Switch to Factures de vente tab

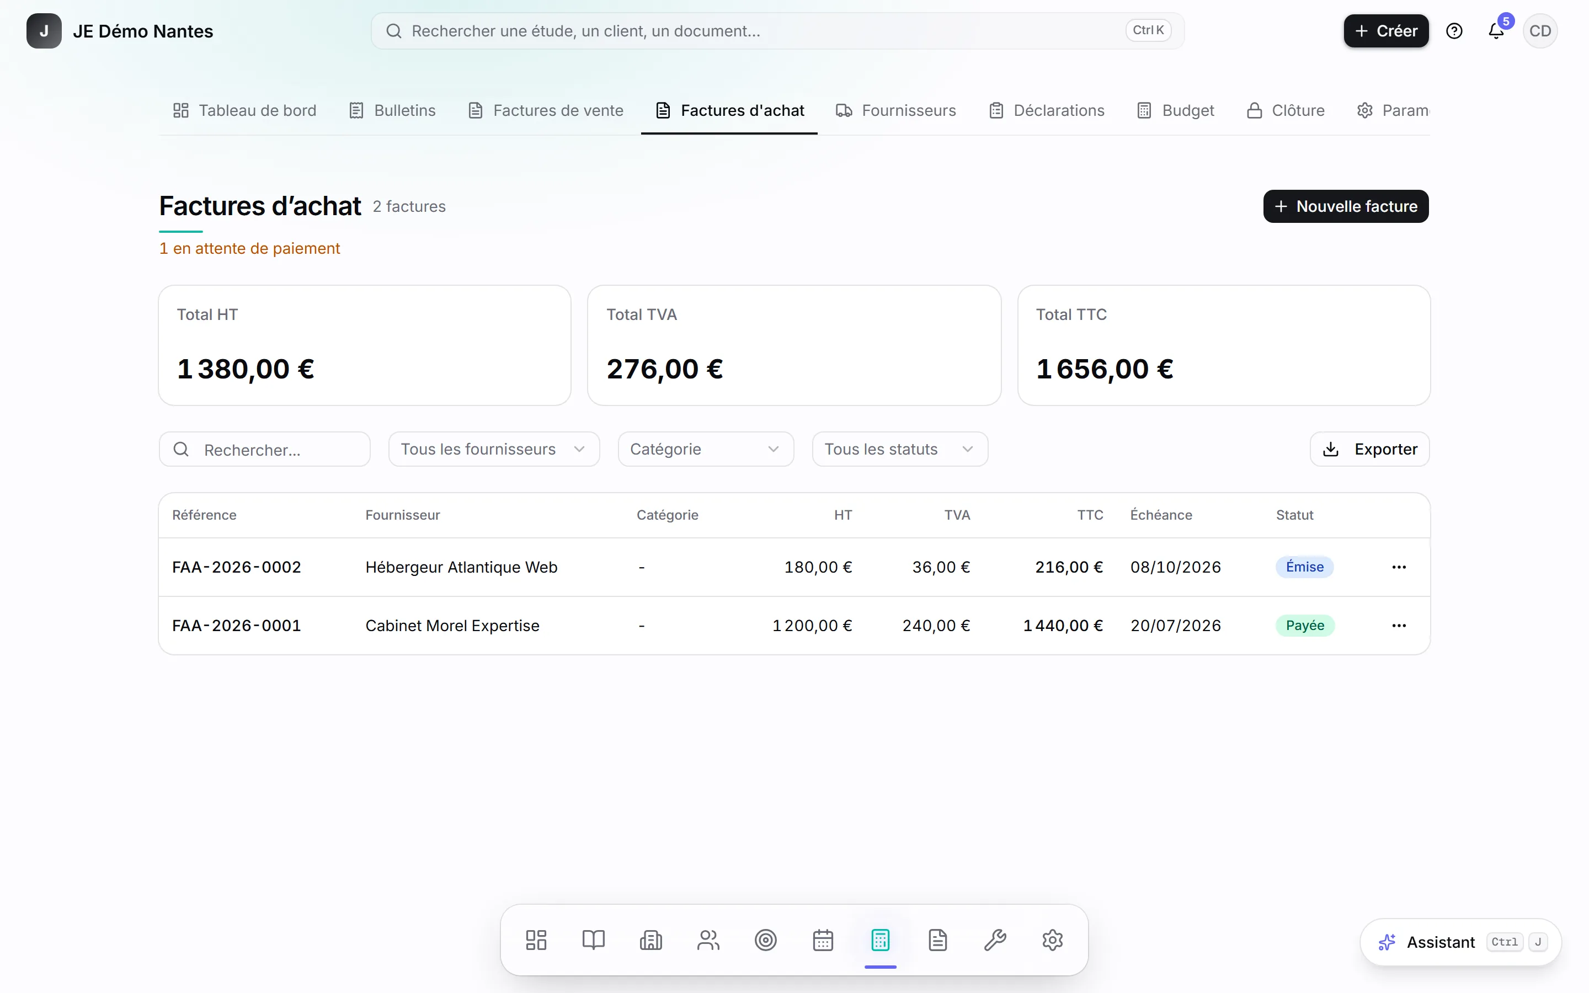click(x=546, y=110)
